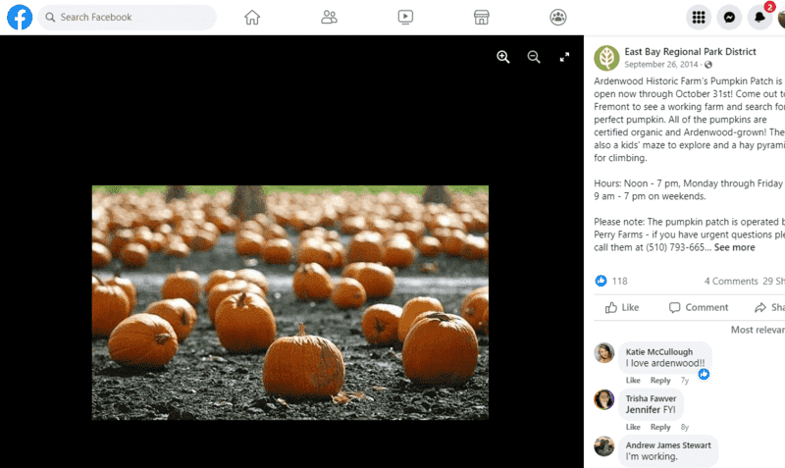Go to the Watch video icon
785x468 pixels.
click(x=405, y=18)
